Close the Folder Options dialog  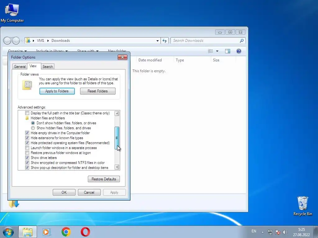point(122,57)
